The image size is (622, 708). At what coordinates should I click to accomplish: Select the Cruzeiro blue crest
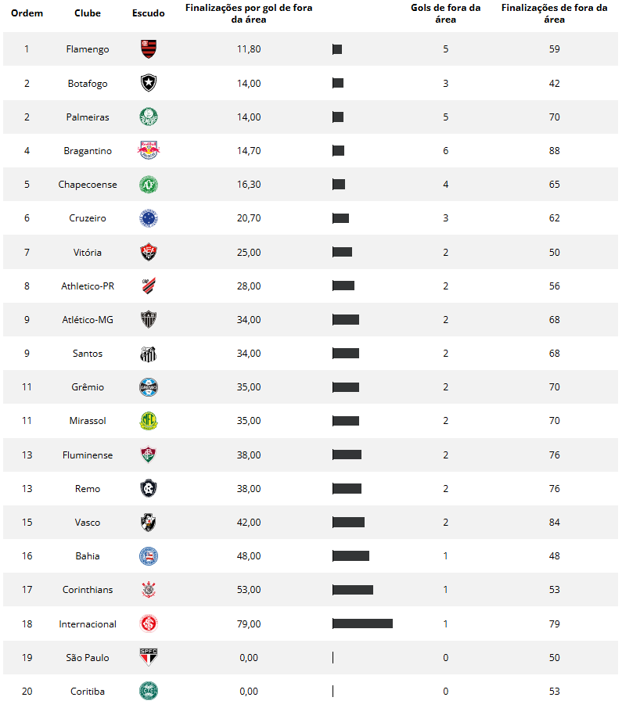click(148, 218)
